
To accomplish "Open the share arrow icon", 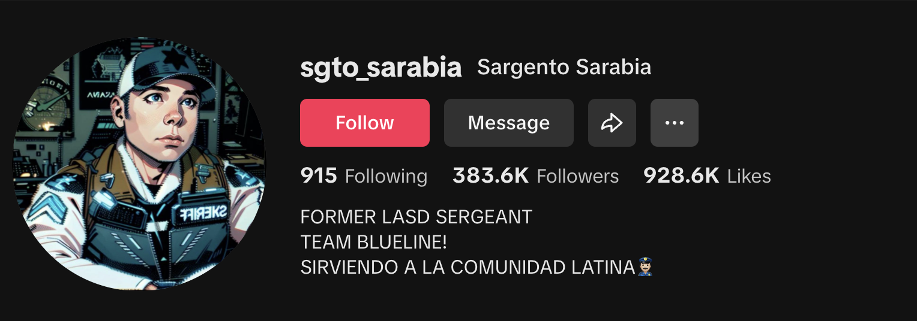I will pyautogui.click(x=612, y=123).
